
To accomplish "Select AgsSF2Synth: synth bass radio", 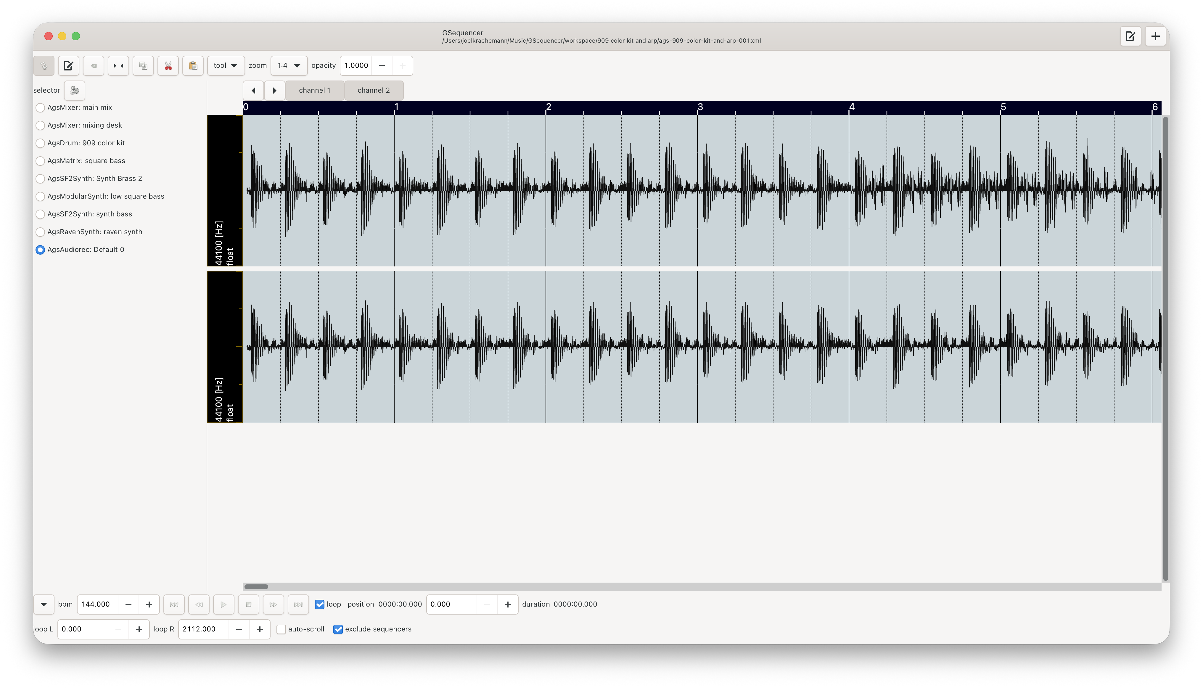I will click(40, 214).
